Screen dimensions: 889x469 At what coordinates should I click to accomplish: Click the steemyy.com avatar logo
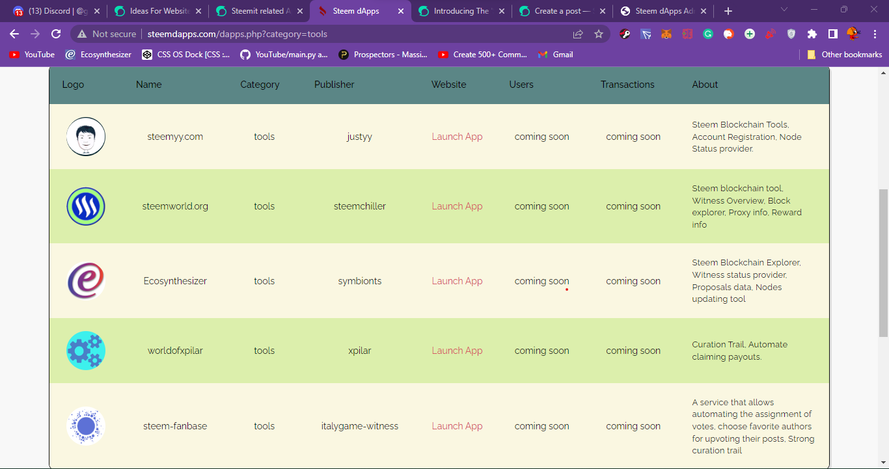(86, 137)
